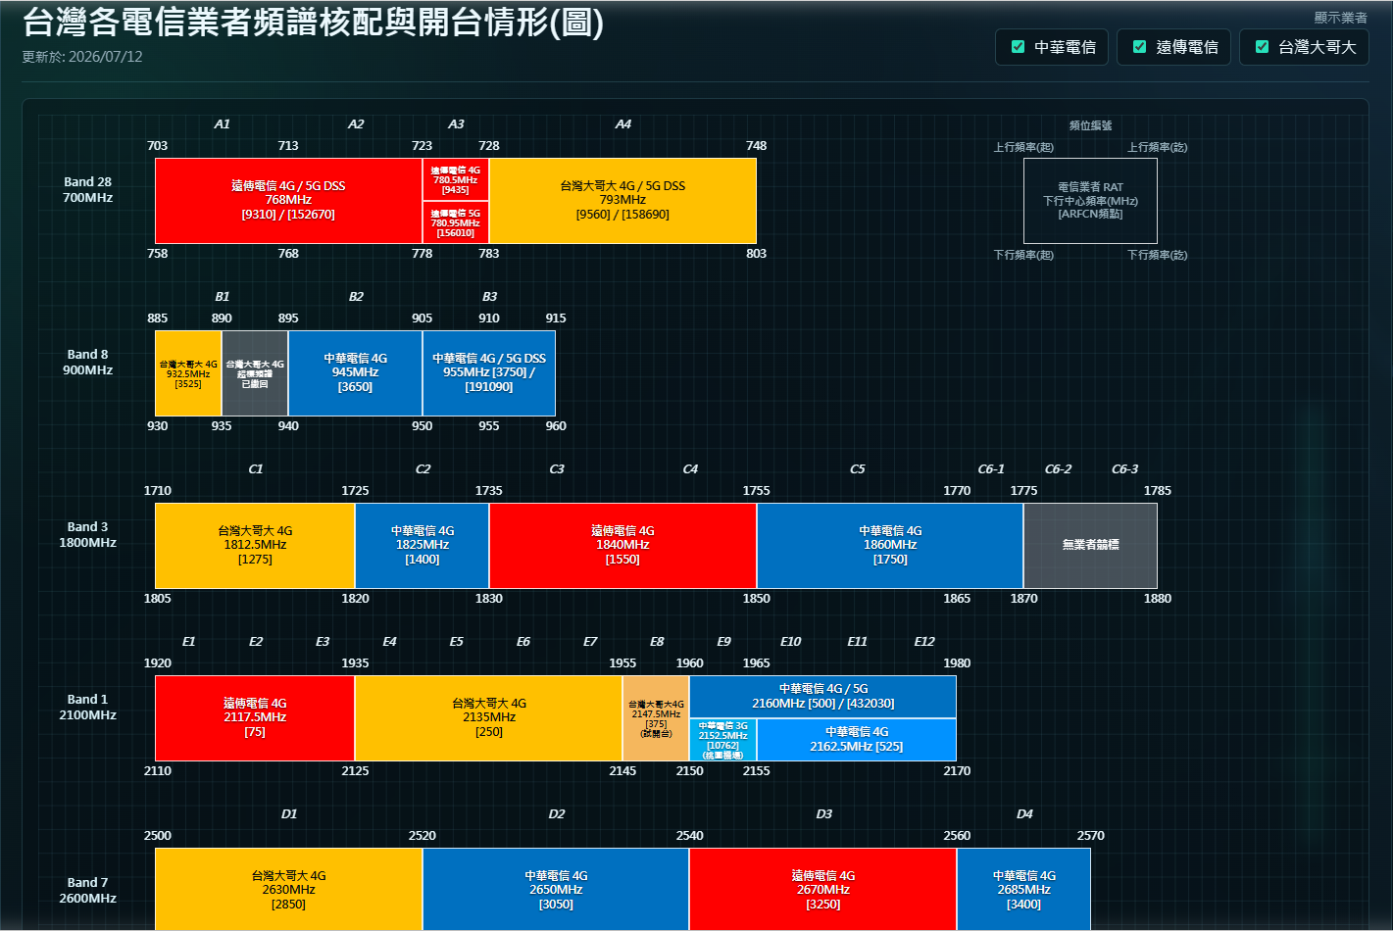Click downlink frequency 803 in Band 28

(x=757, y=254)
